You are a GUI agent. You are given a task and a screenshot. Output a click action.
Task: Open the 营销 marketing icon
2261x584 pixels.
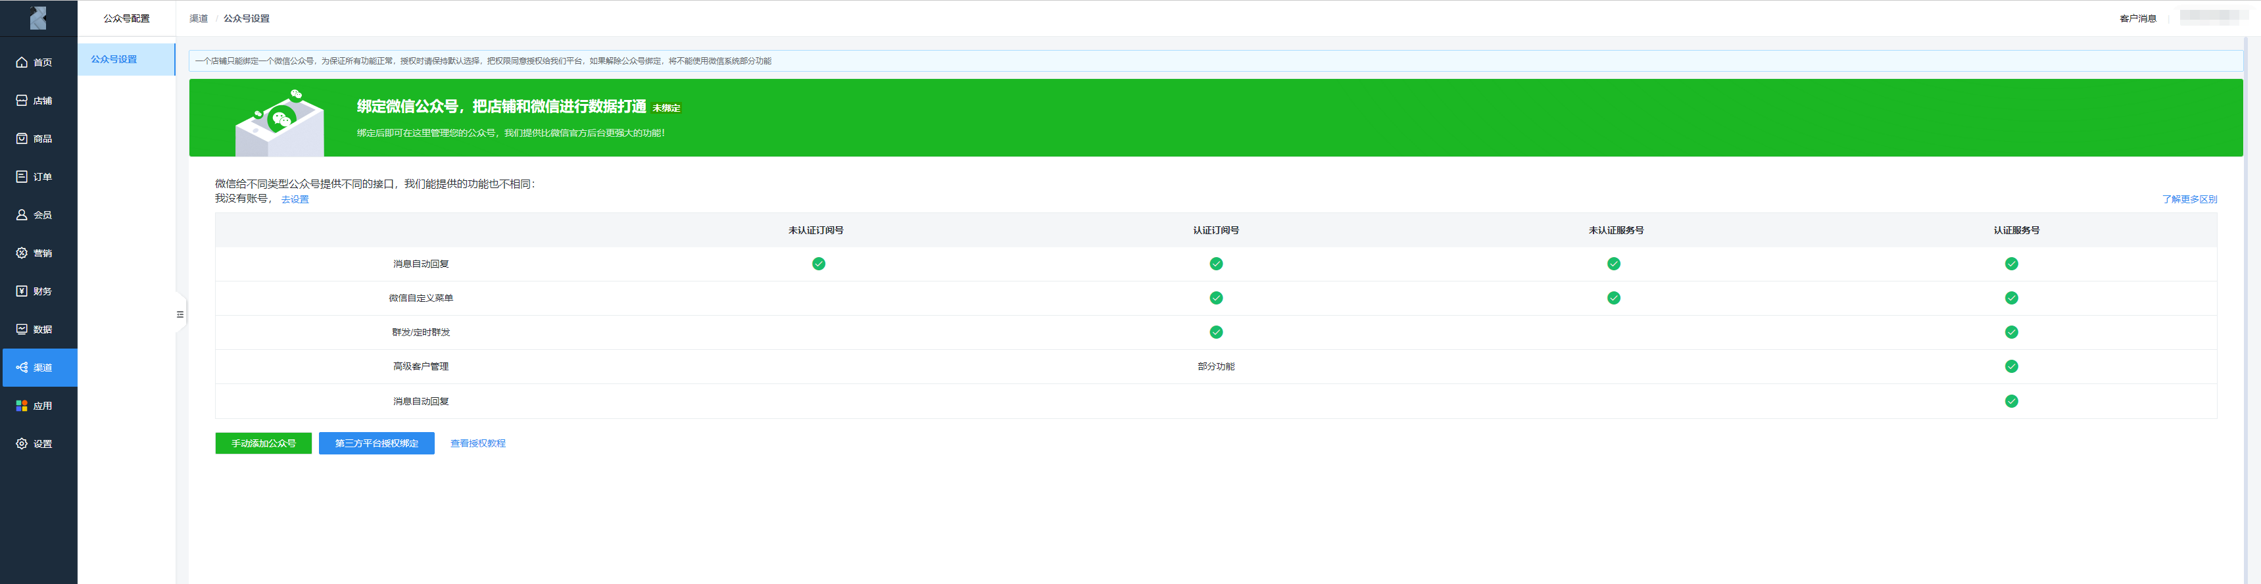tap(22, 253)
